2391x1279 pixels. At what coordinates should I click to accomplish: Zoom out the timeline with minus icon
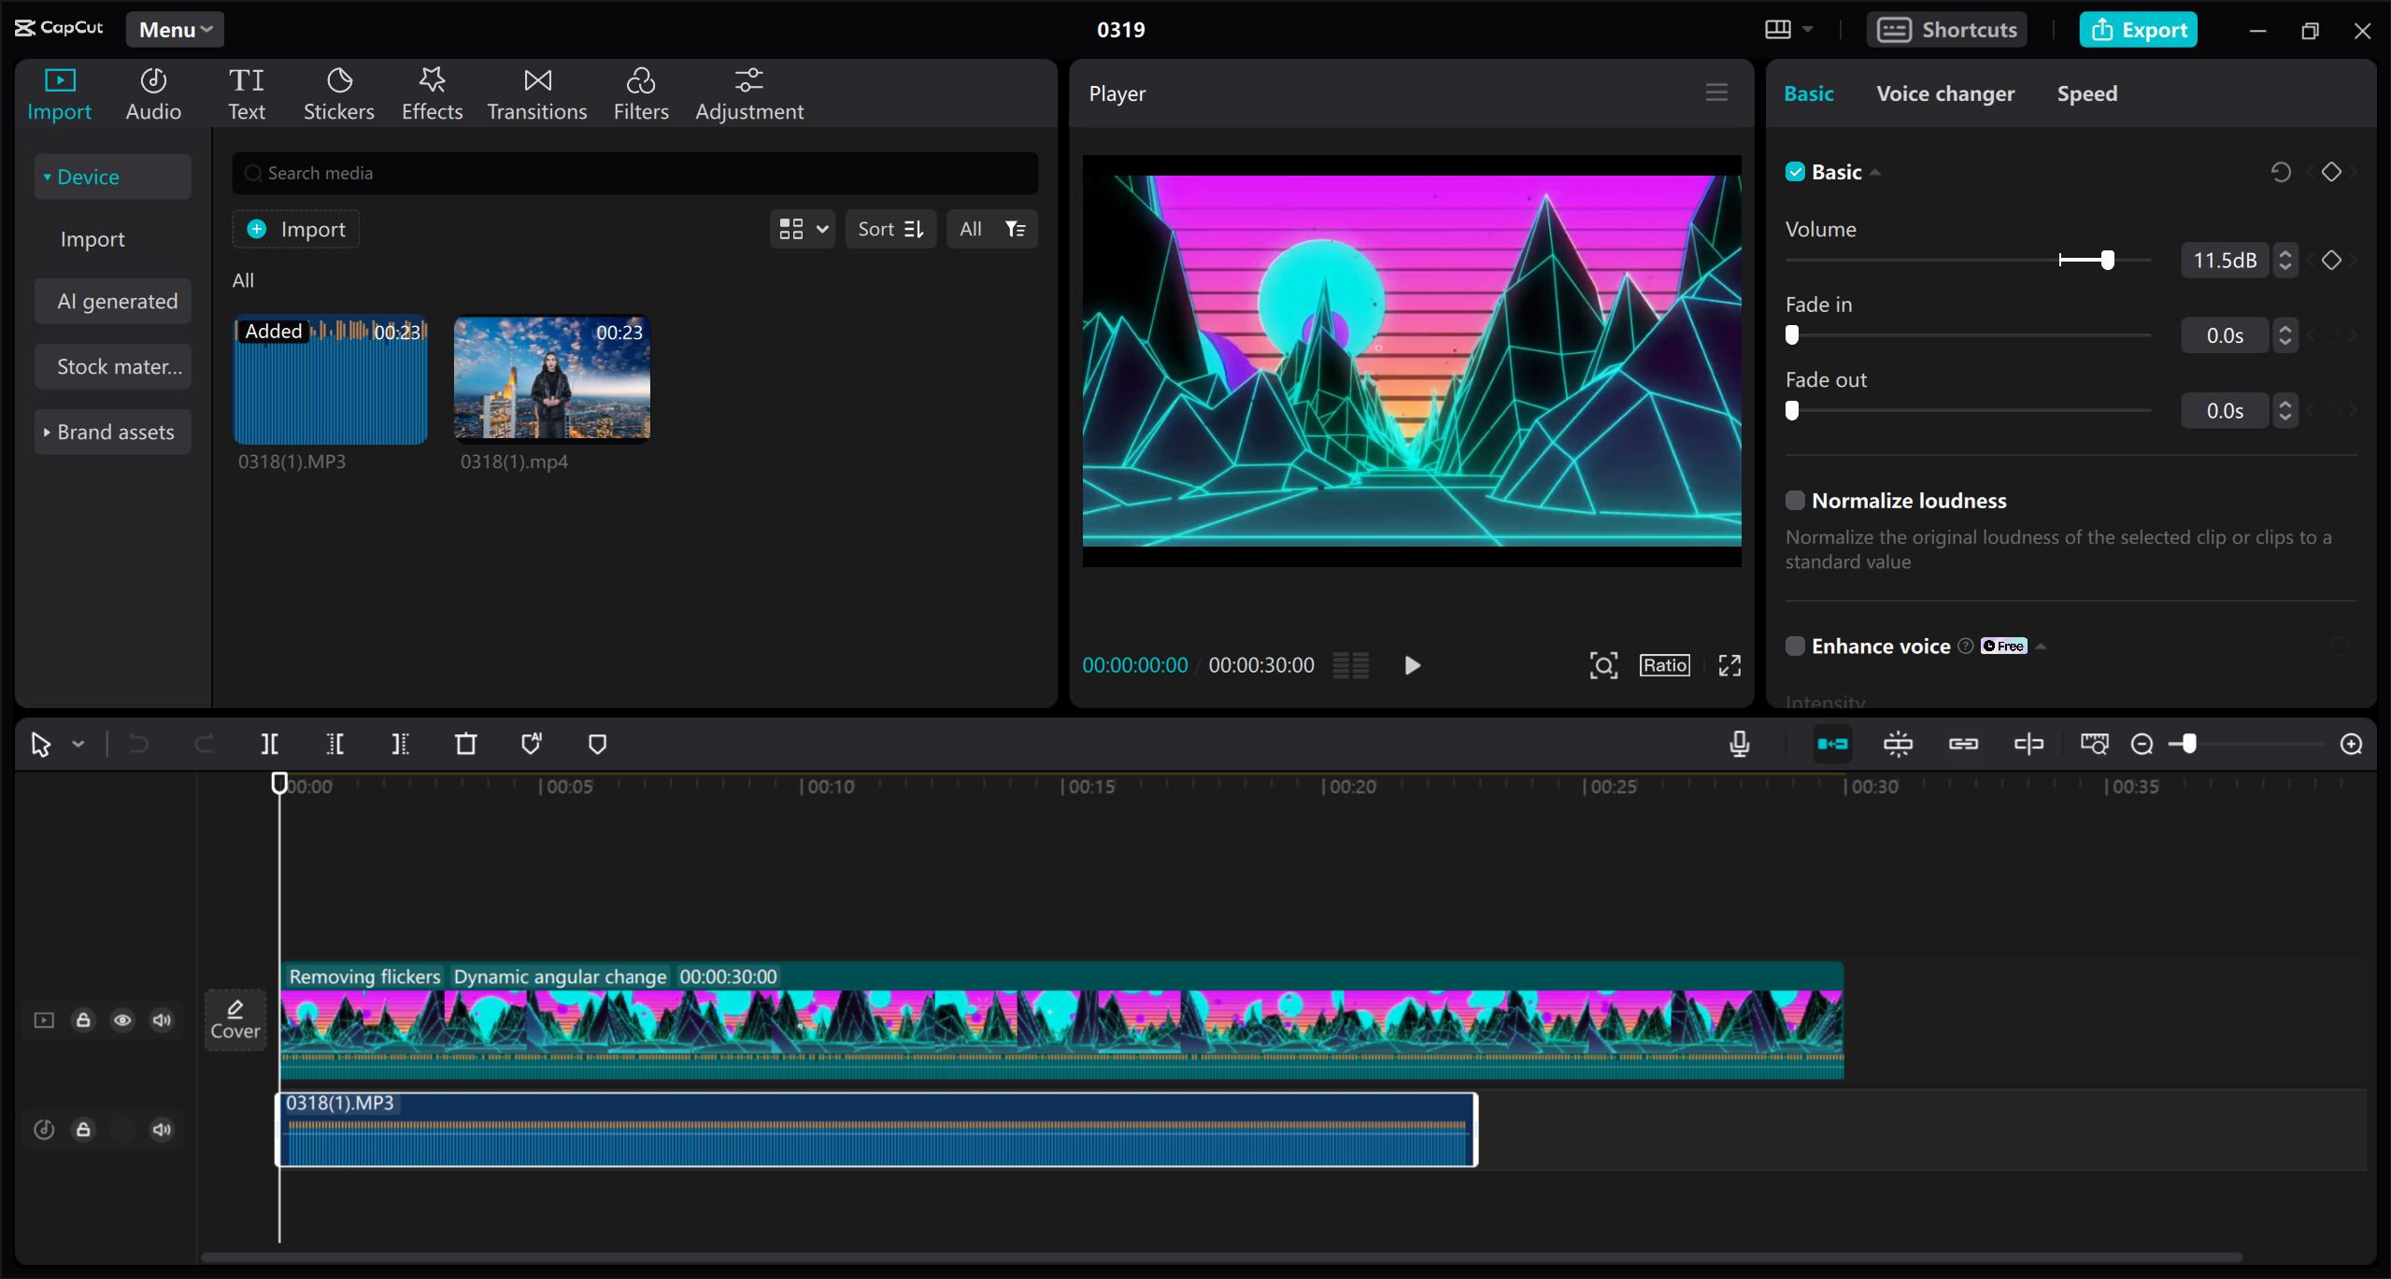coord(2142,744)
